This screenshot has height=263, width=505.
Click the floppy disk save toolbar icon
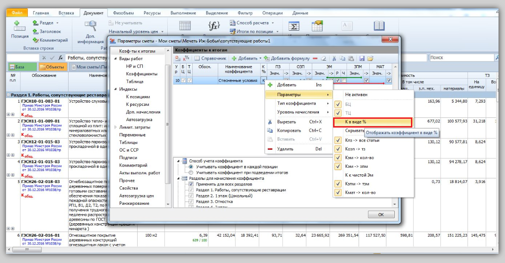click(362, 58)
